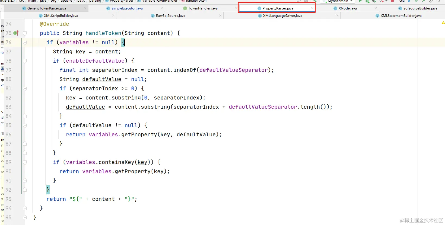Collapse containsKey if block at line 89

pos(25,162)
